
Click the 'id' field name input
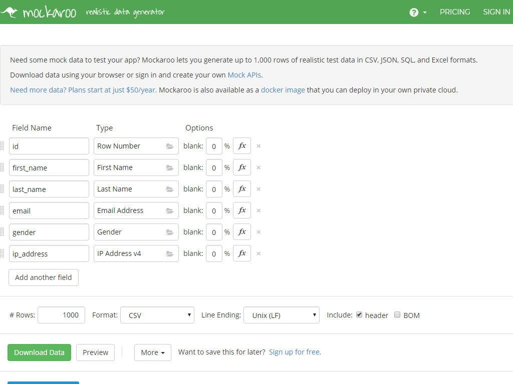click(x=49, y=146)
